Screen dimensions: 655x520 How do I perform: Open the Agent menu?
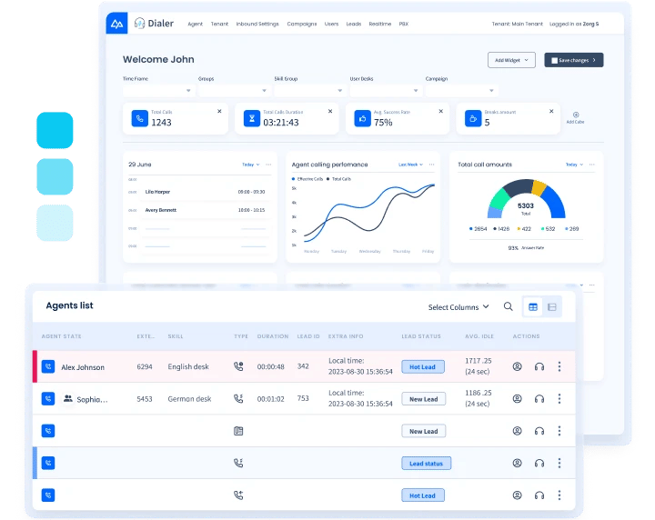point(195,24)
